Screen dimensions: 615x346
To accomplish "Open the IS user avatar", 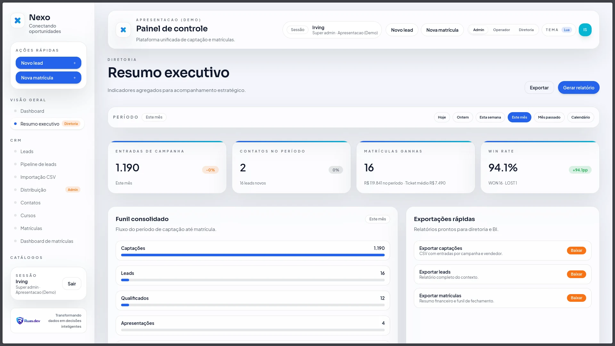I will click(585, 30).
